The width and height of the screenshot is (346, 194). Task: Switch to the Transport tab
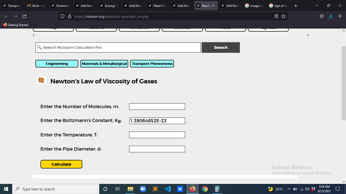[x=12, y=6]
